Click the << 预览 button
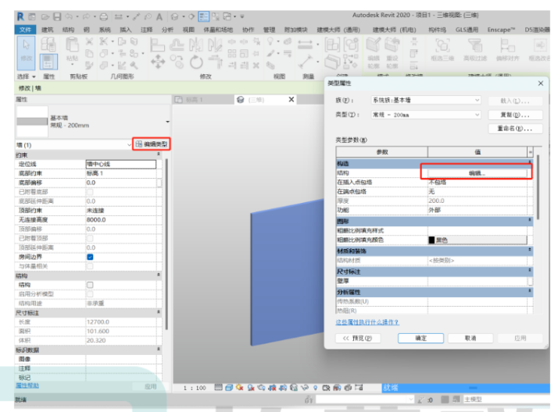This screenshot has height=412, width=558. tap(358, 338)
